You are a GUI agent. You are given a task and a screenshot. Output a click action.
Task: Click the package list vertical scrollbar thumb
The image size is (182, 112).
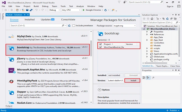[91, 48]
